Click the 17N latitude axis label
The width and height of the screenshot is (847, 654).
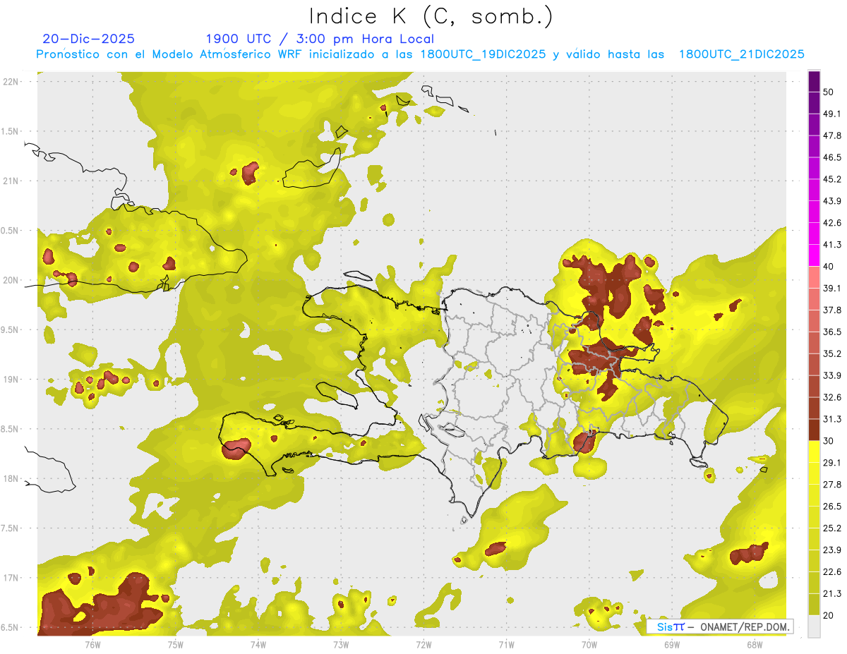[13, 578]
